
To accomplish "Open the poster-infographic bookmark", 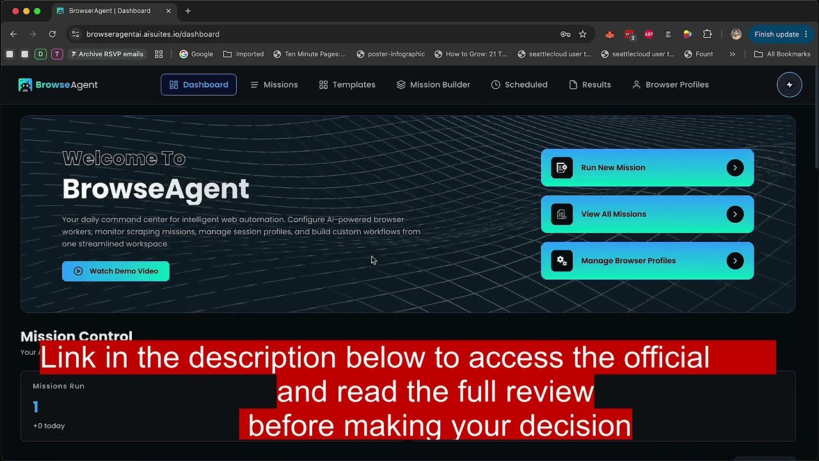I will [x=390, y=54].
